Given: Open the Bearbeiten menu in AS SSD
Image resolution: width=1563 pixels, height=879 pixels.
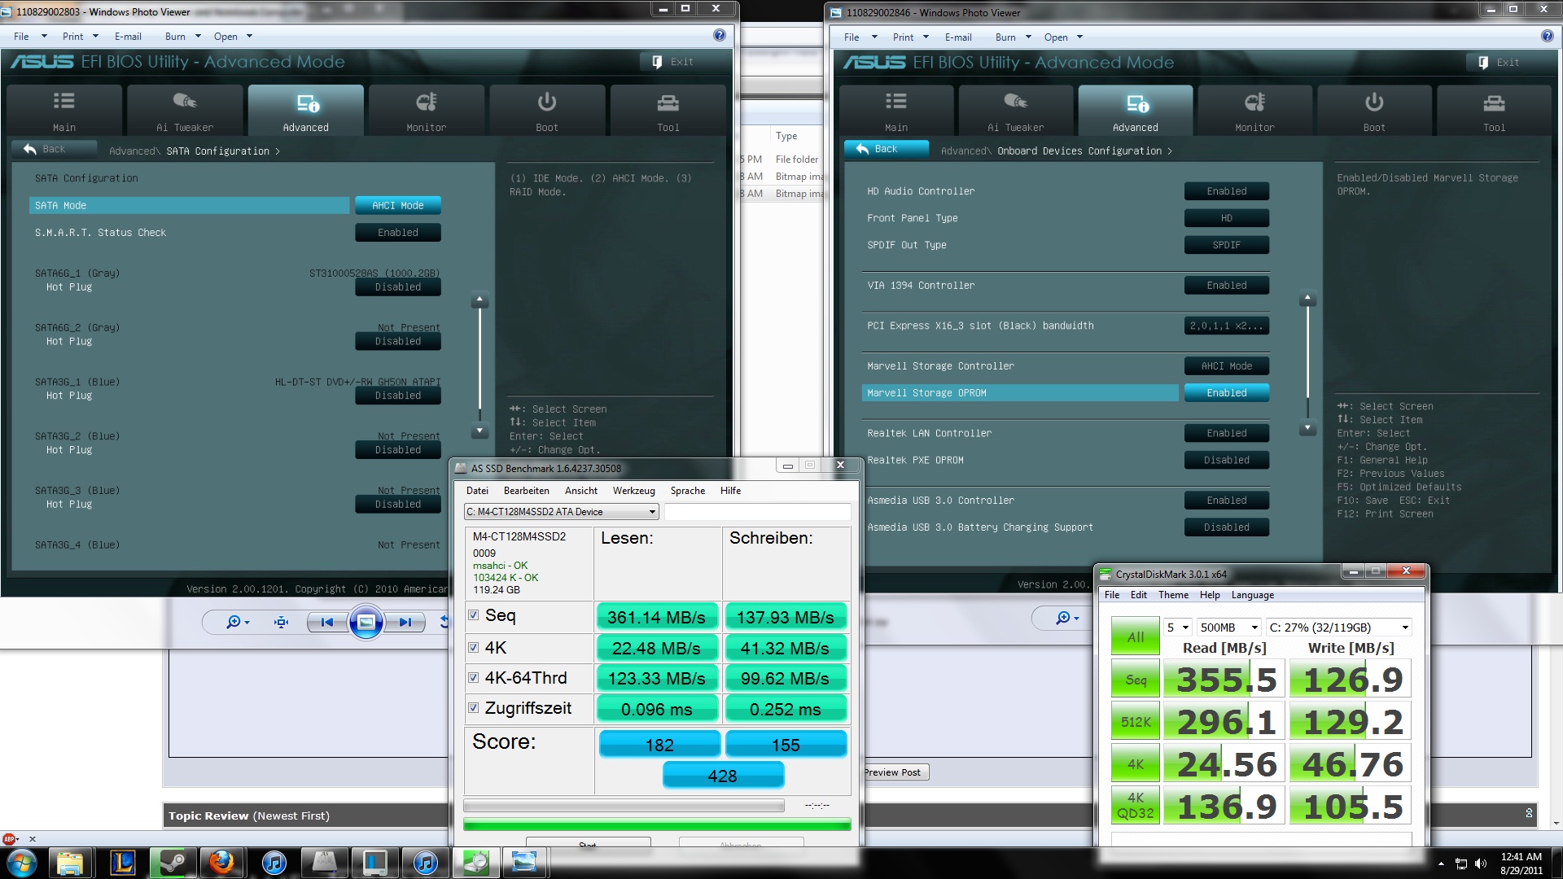Looking at the screenshot, I should point(526,491).
